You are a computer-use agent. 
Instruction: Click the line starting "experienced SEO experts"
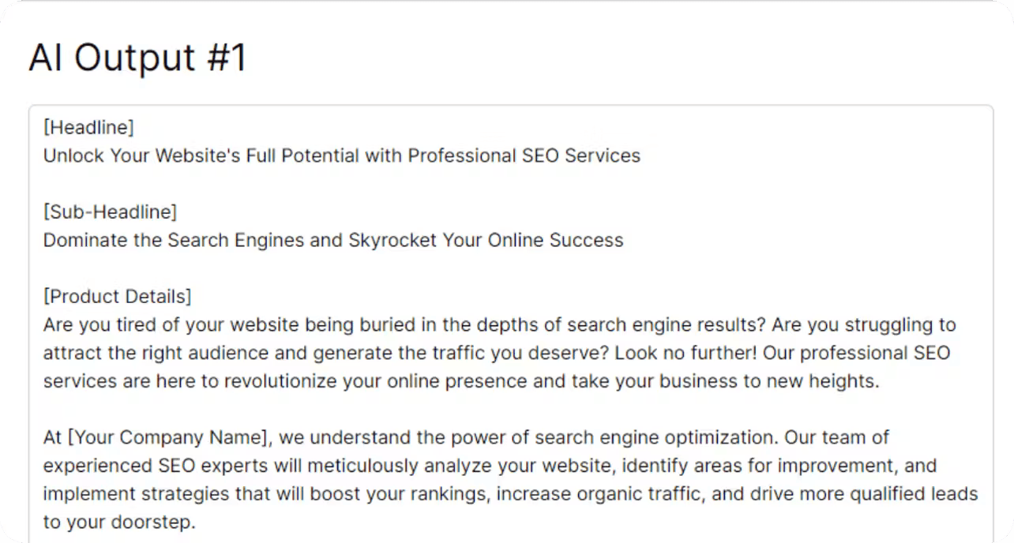coord(490,466)
